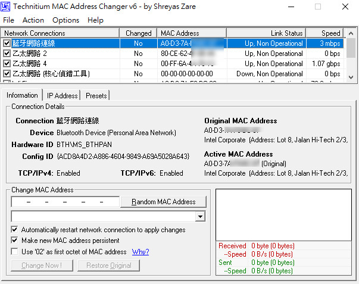Image resolution: width=359 pixels, height=284 pixels.
Task: Click the Restore Original button
Action: (109, 266)
